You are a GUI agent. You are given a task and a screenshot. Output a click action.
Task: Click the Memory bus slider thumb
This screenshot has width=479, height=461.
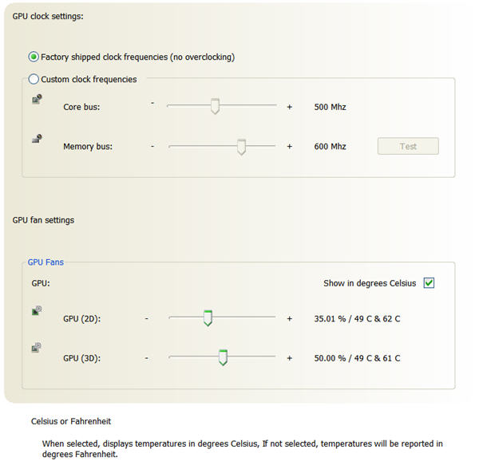click(241, 147)
